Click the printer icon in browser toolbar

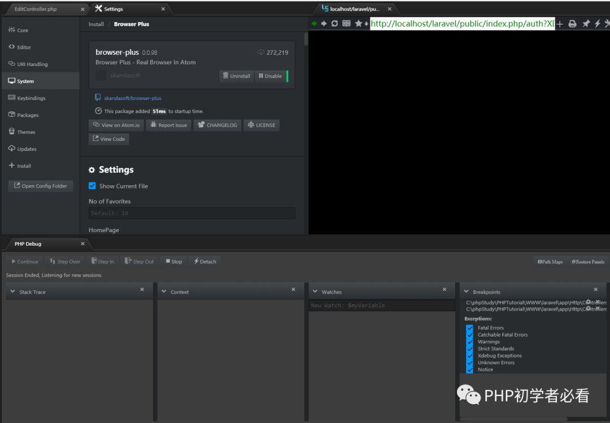click(x=572, y=24)
